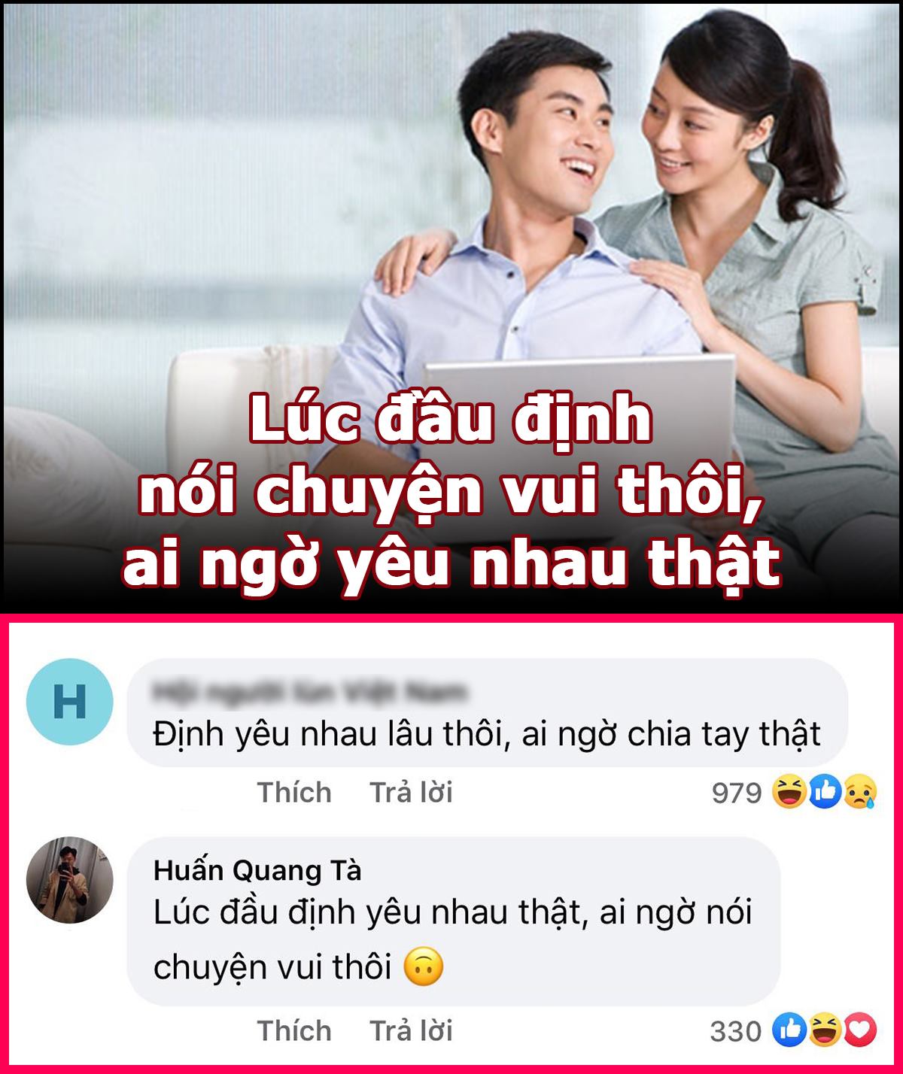Image resolution: width=903 pixels, height=1074 pixels.
Task: Reply to Huấn Quang Tà with Trả lời
Action: [x=411, y=1030]
